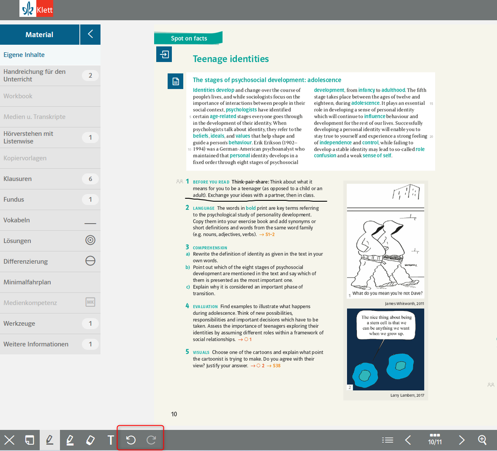Viewport: 497px width, 451px height.
Task: Click the Vokabeln dash indicator
Action: [x=90, y=223]
